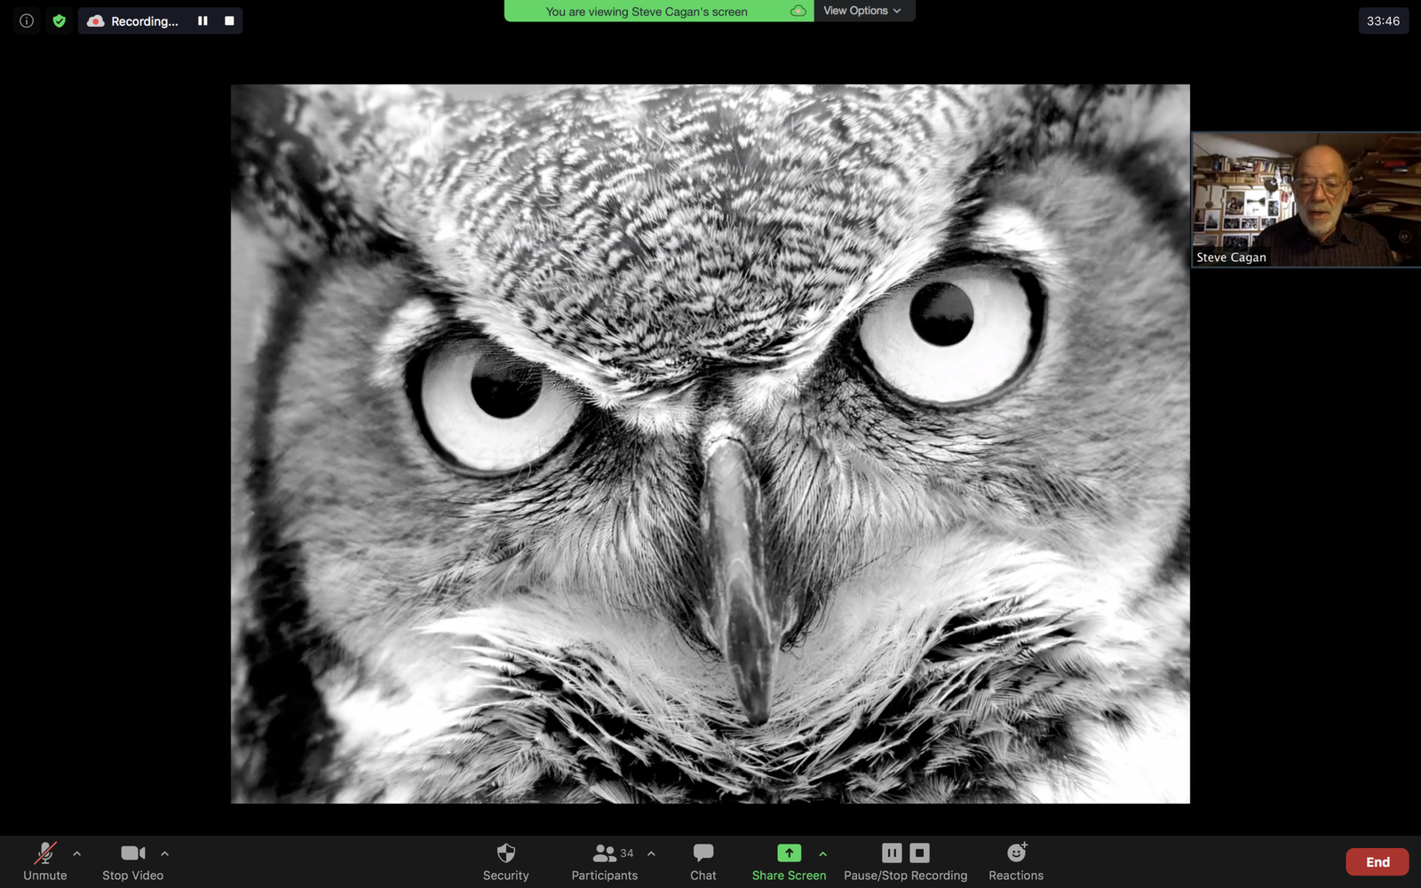Unmute the microphone
The width and height of the screenshot is (1421, 888).
coord(44,860)
